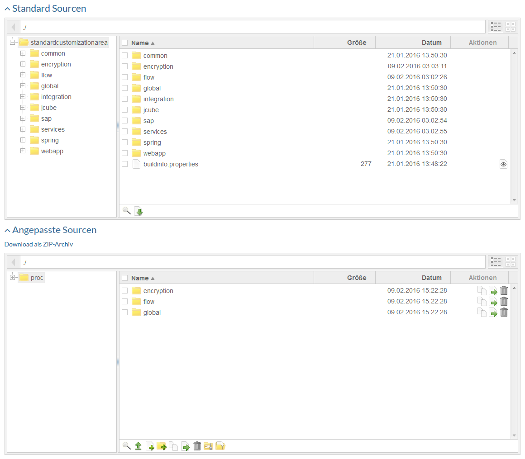
Task: Check the jcube folder row checkbox
Action: [125, 110]
